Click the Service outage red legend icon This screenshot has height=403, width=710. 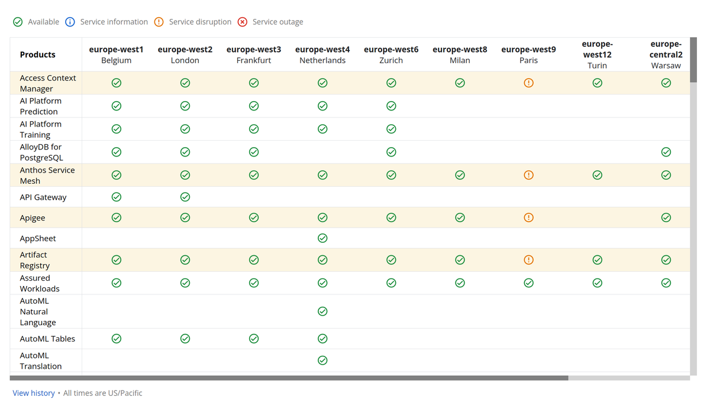point(243,22)
